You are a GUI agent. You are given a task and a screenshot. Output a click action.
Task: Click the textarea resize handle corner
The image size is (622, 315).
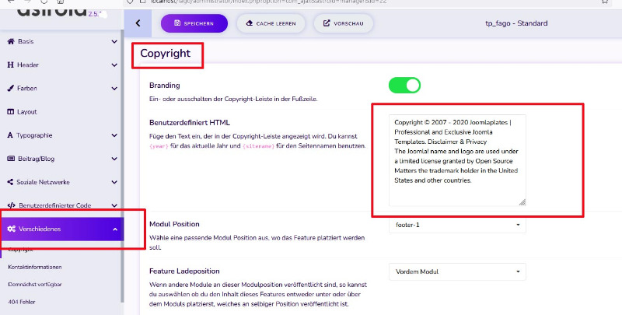coord(522,202)
